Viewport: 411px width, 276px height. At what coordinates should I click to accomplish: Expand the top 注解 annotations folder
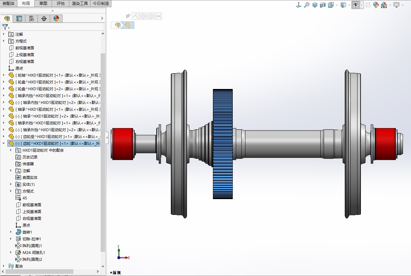[x=4, y=34]
